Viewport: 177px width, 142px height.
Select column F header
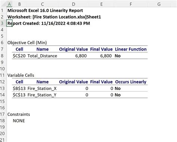(131, 4)
